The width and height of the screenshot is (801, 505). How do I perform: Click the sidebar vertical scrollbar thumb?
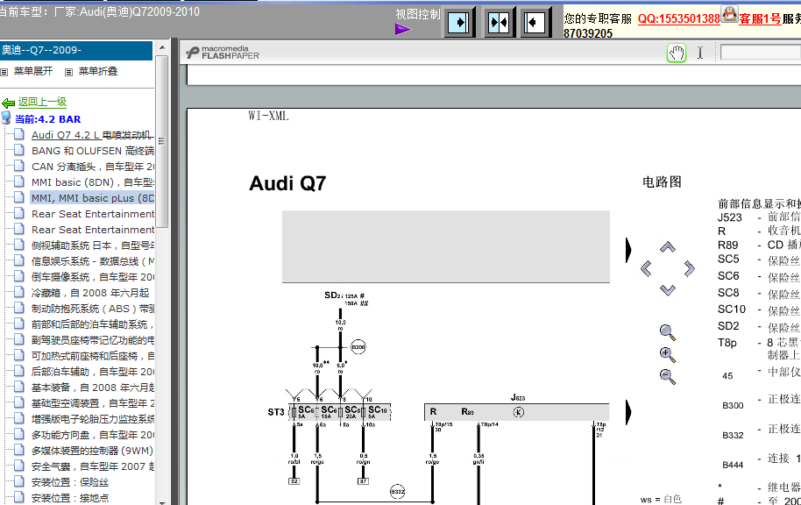click(162, 141)
